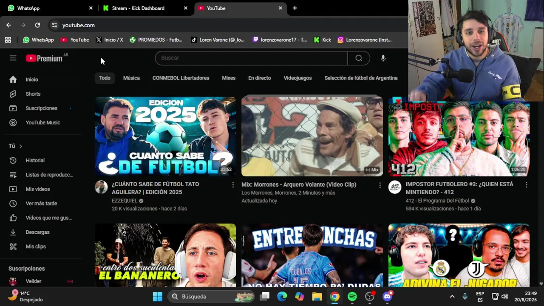This screenshot has height=306, width=544.
Task: Open Suscripciones in the sidebar
Action: [41, 108]
